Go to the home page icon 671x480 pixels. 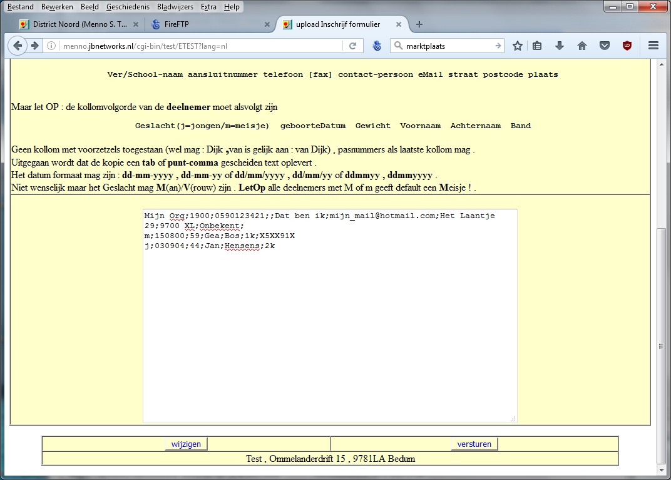tap(582, 46)
